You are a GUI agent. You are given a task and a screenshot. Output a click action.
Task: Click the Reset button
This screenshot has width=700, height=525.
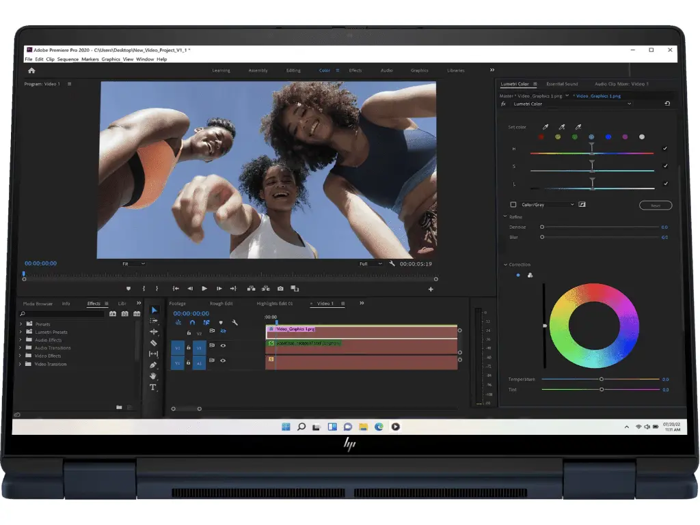point(656,205)
